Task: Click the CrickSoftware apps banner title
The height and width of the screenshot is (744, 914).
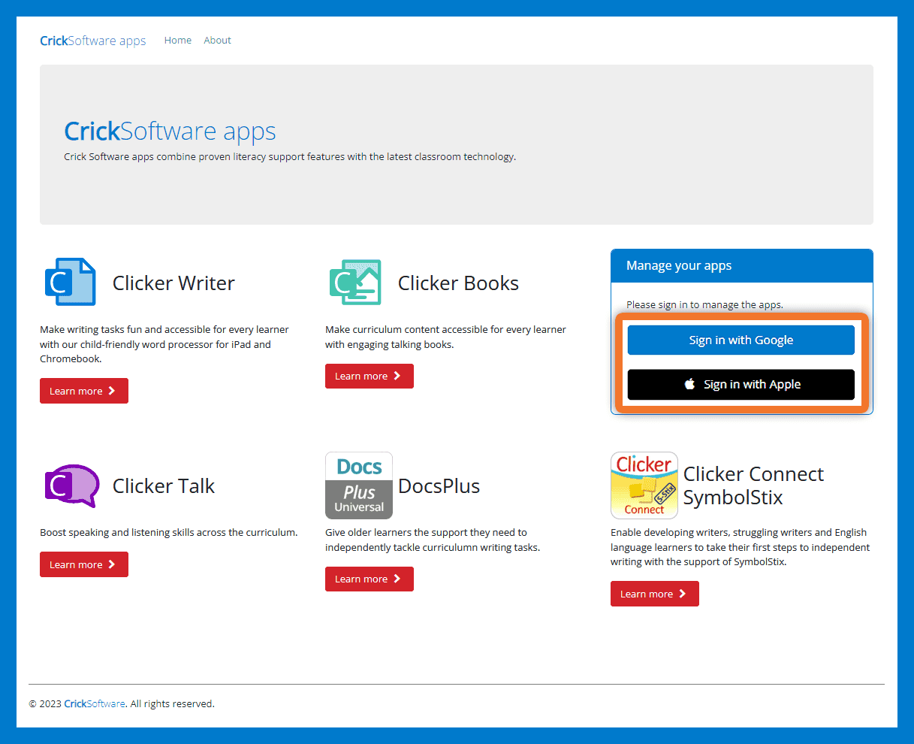Action: pyautogui.click(x=170, y=132)
